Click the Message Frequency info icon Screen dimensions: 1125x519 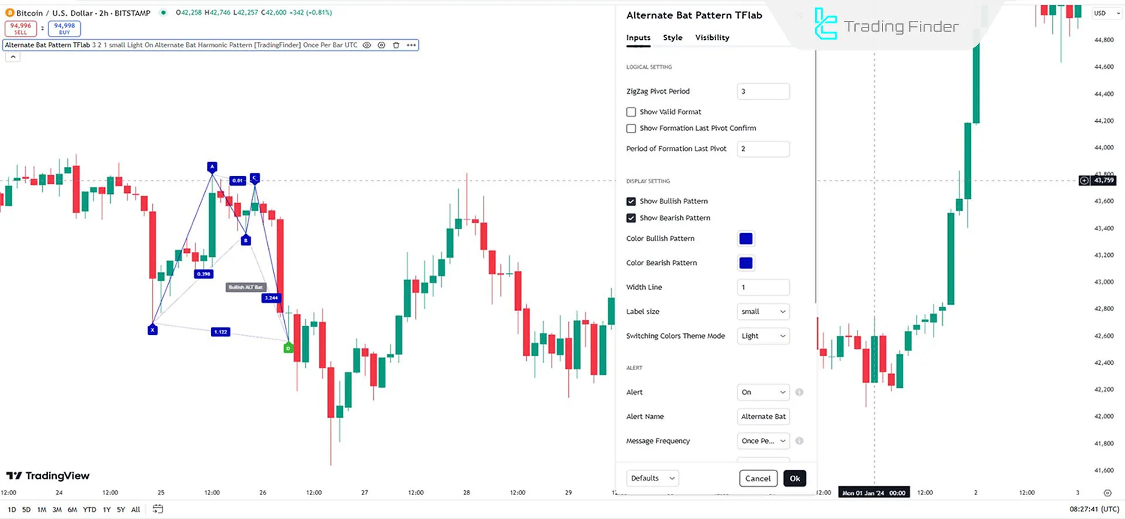799,441
